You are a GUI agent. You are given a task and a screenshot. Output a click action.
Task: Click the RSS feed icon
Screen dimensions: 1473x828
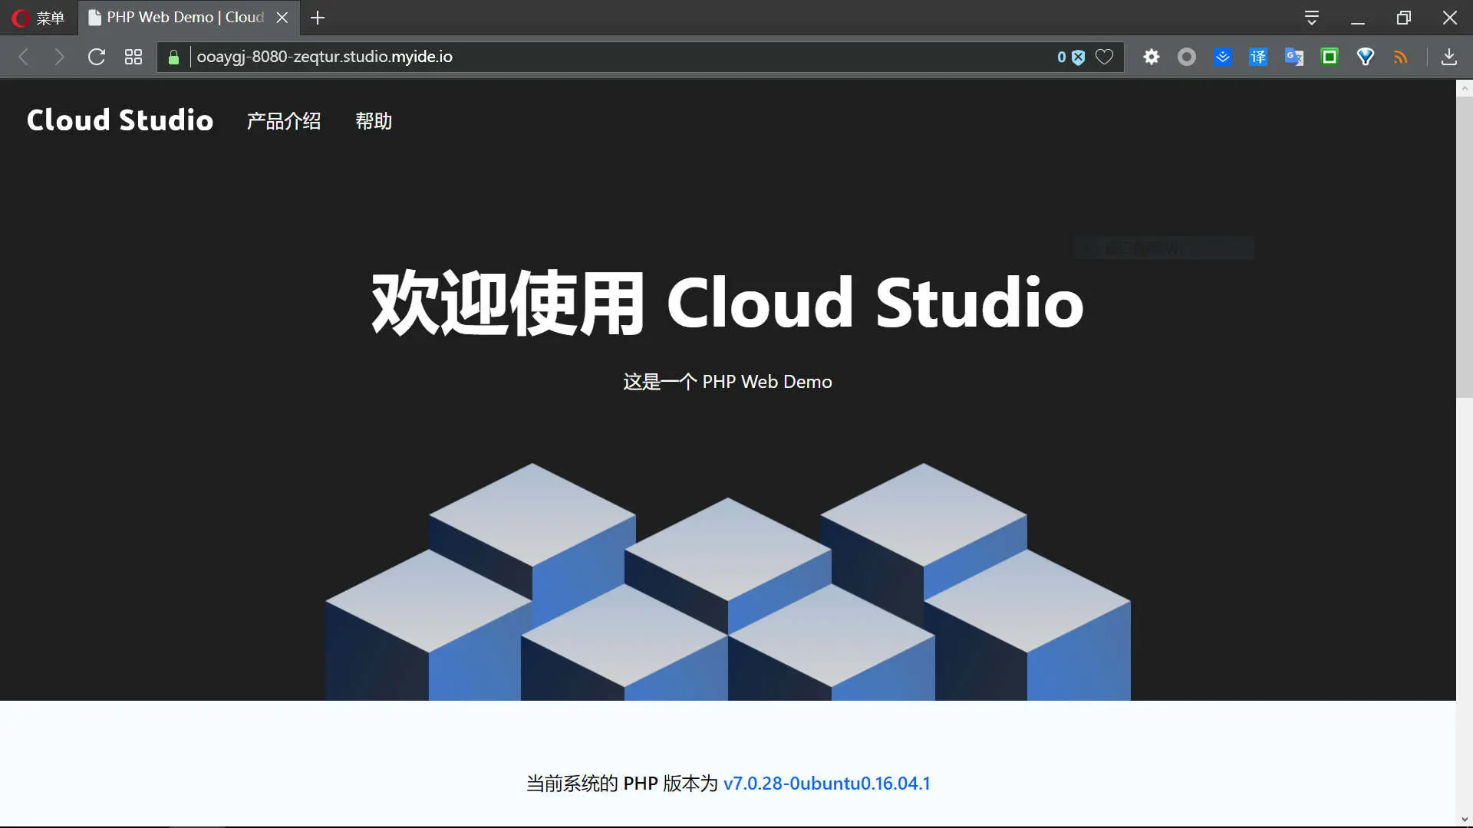click(x=1401, y=57)
